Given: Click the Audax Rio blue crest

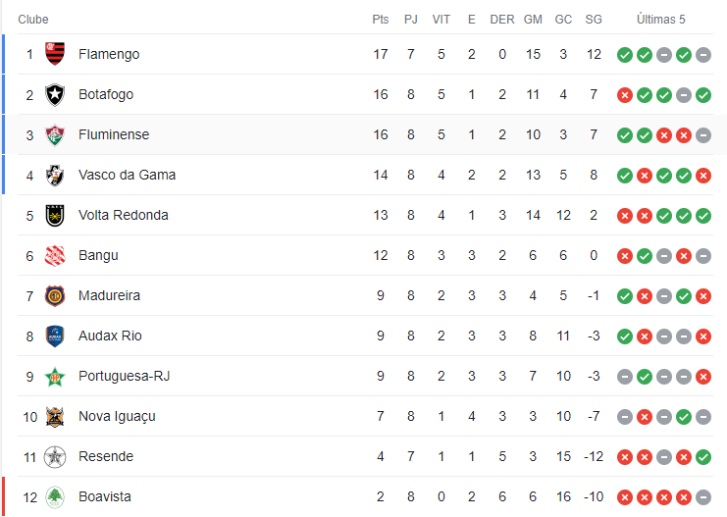Looking at the screenshot, I should (55, 336).
